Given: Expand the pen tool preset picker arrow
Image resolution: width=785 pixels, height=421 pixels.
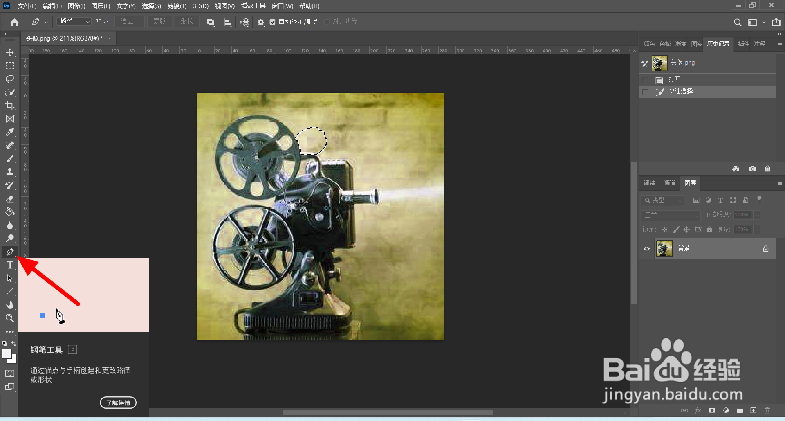Looking at the screenshot, I should (46, 22).
